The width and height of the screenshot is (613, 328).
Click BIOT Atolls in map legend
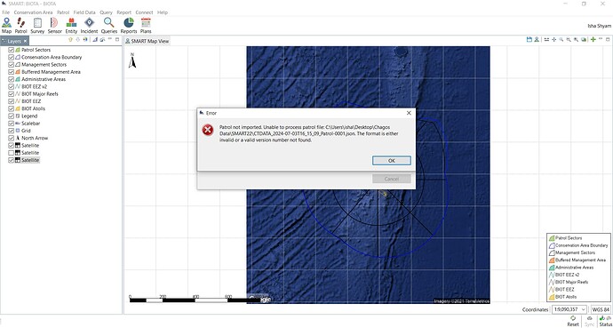click(x=565, y=297)
